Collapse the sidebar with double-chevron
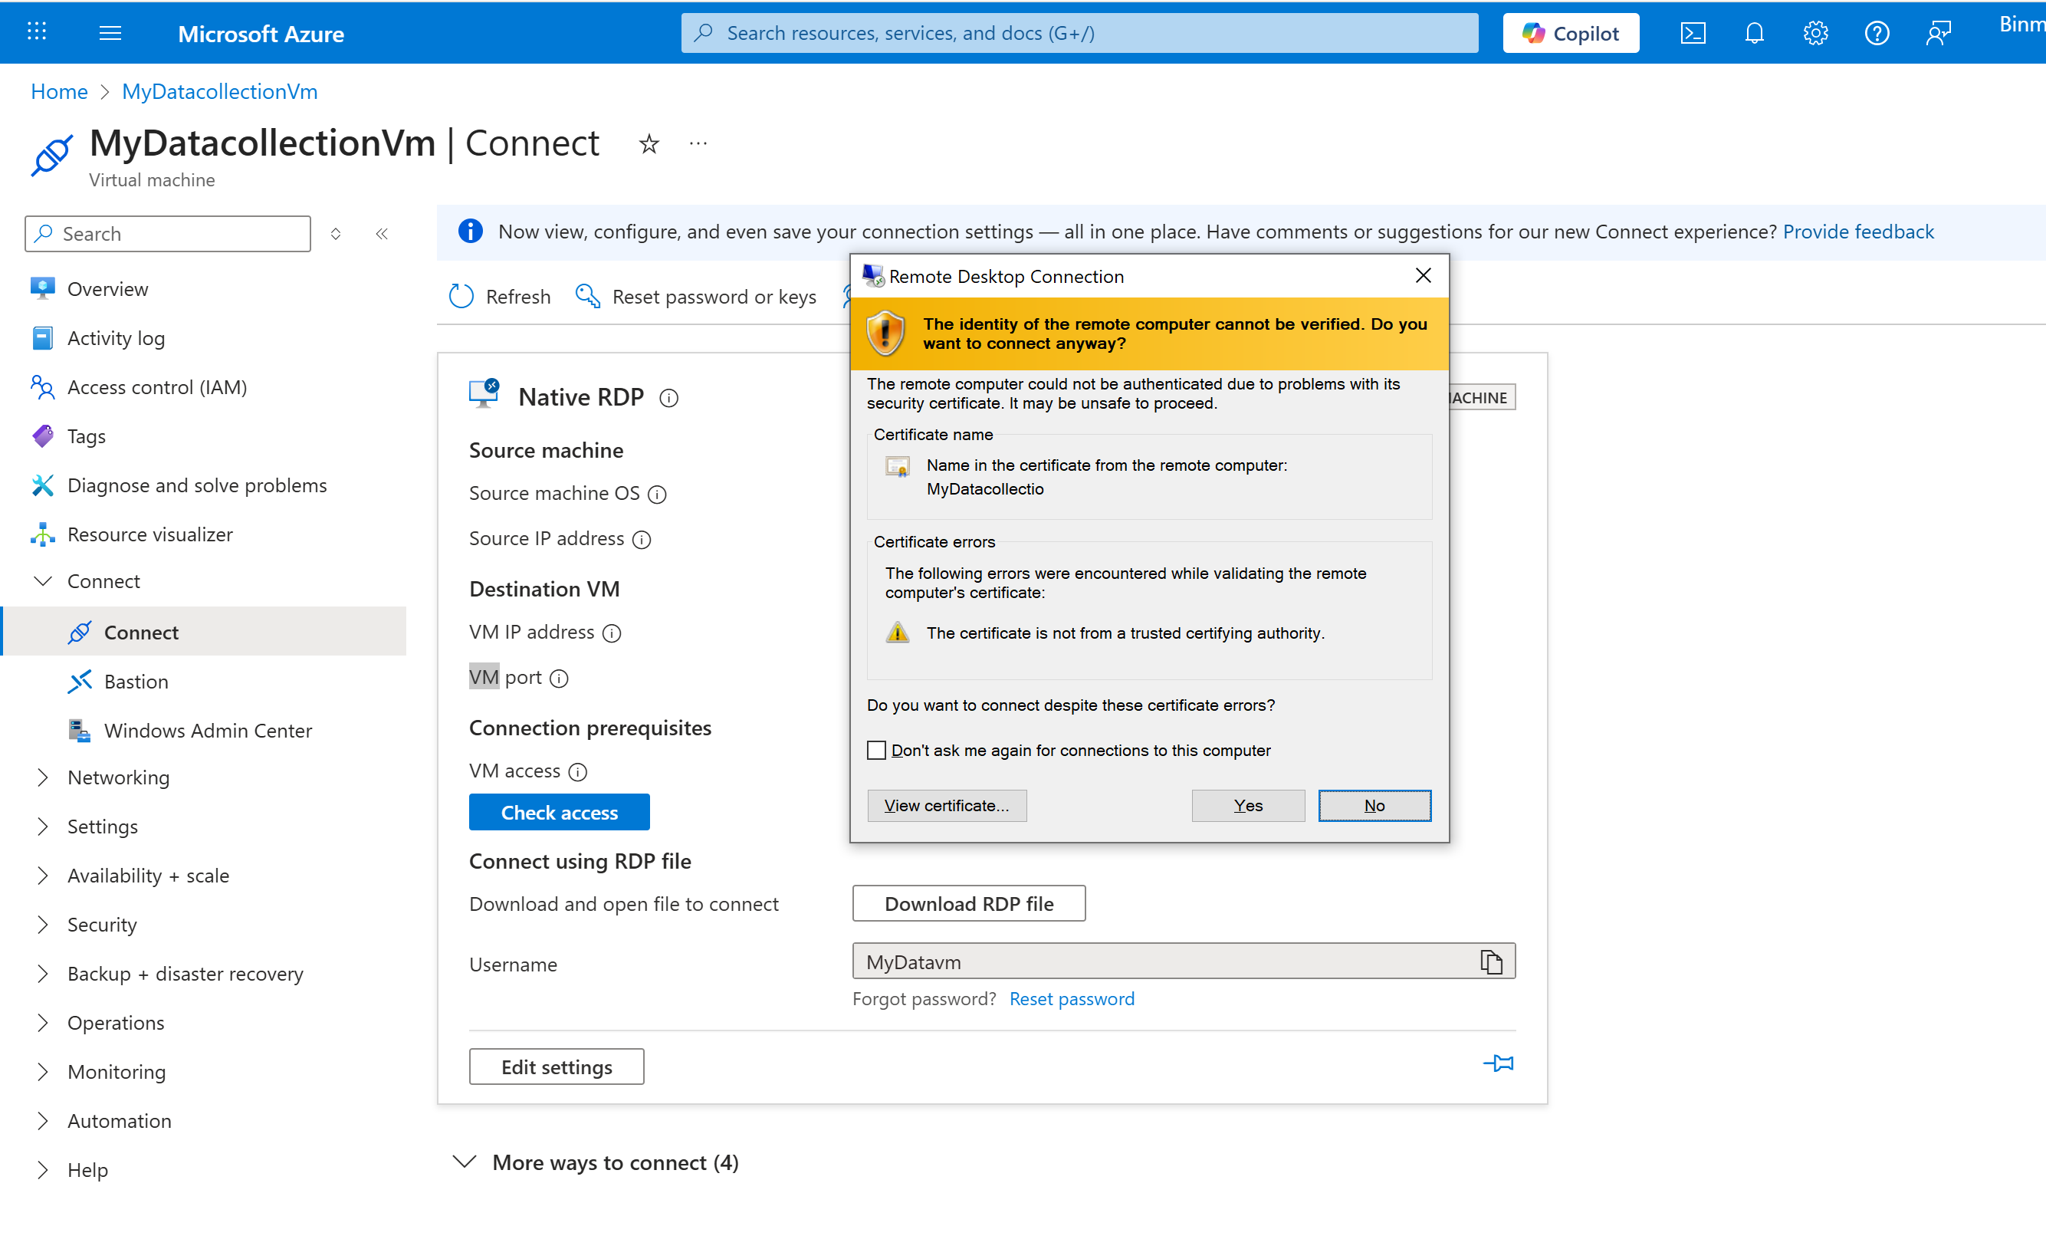The height and width of the screenshot is (1249, 2046). click(x=382, y=234)
